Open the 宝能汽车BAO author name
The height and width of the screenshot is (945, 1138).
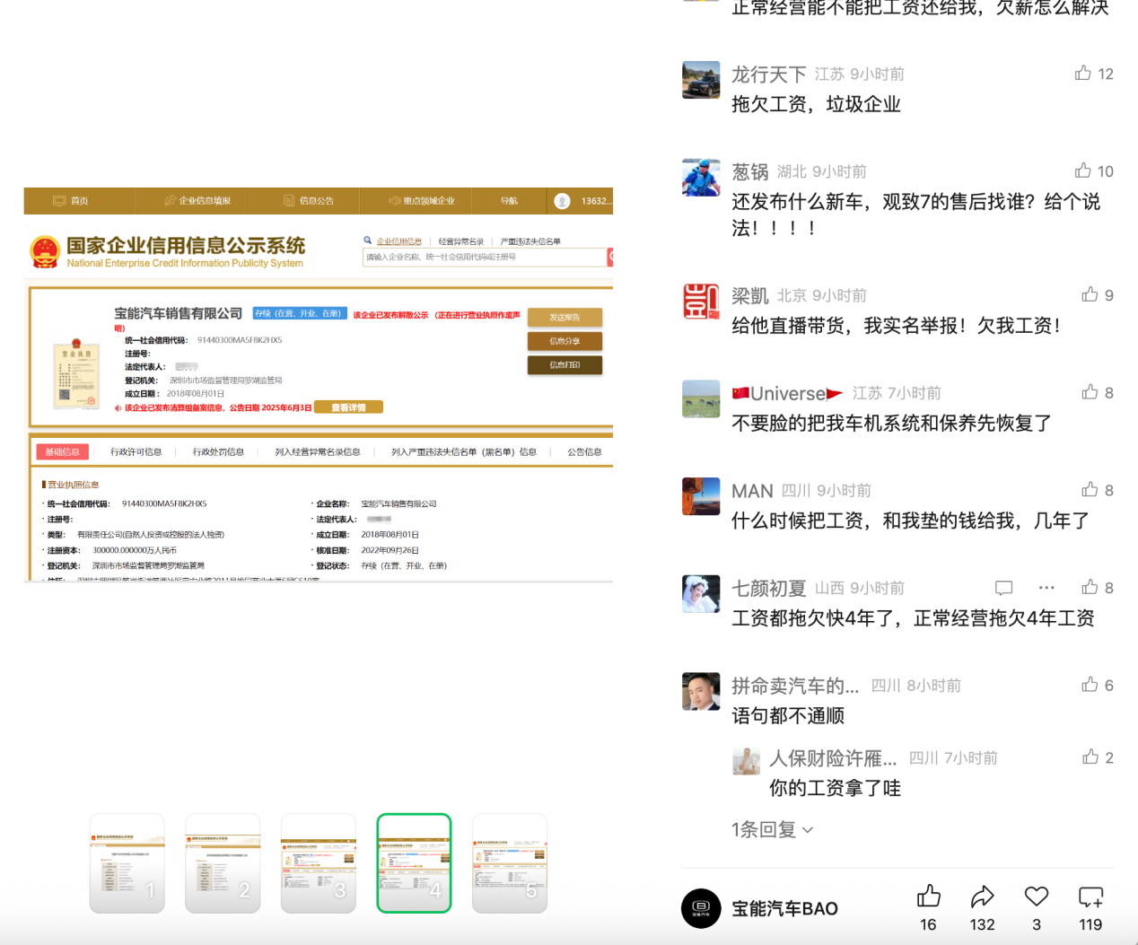click(784, 909)
